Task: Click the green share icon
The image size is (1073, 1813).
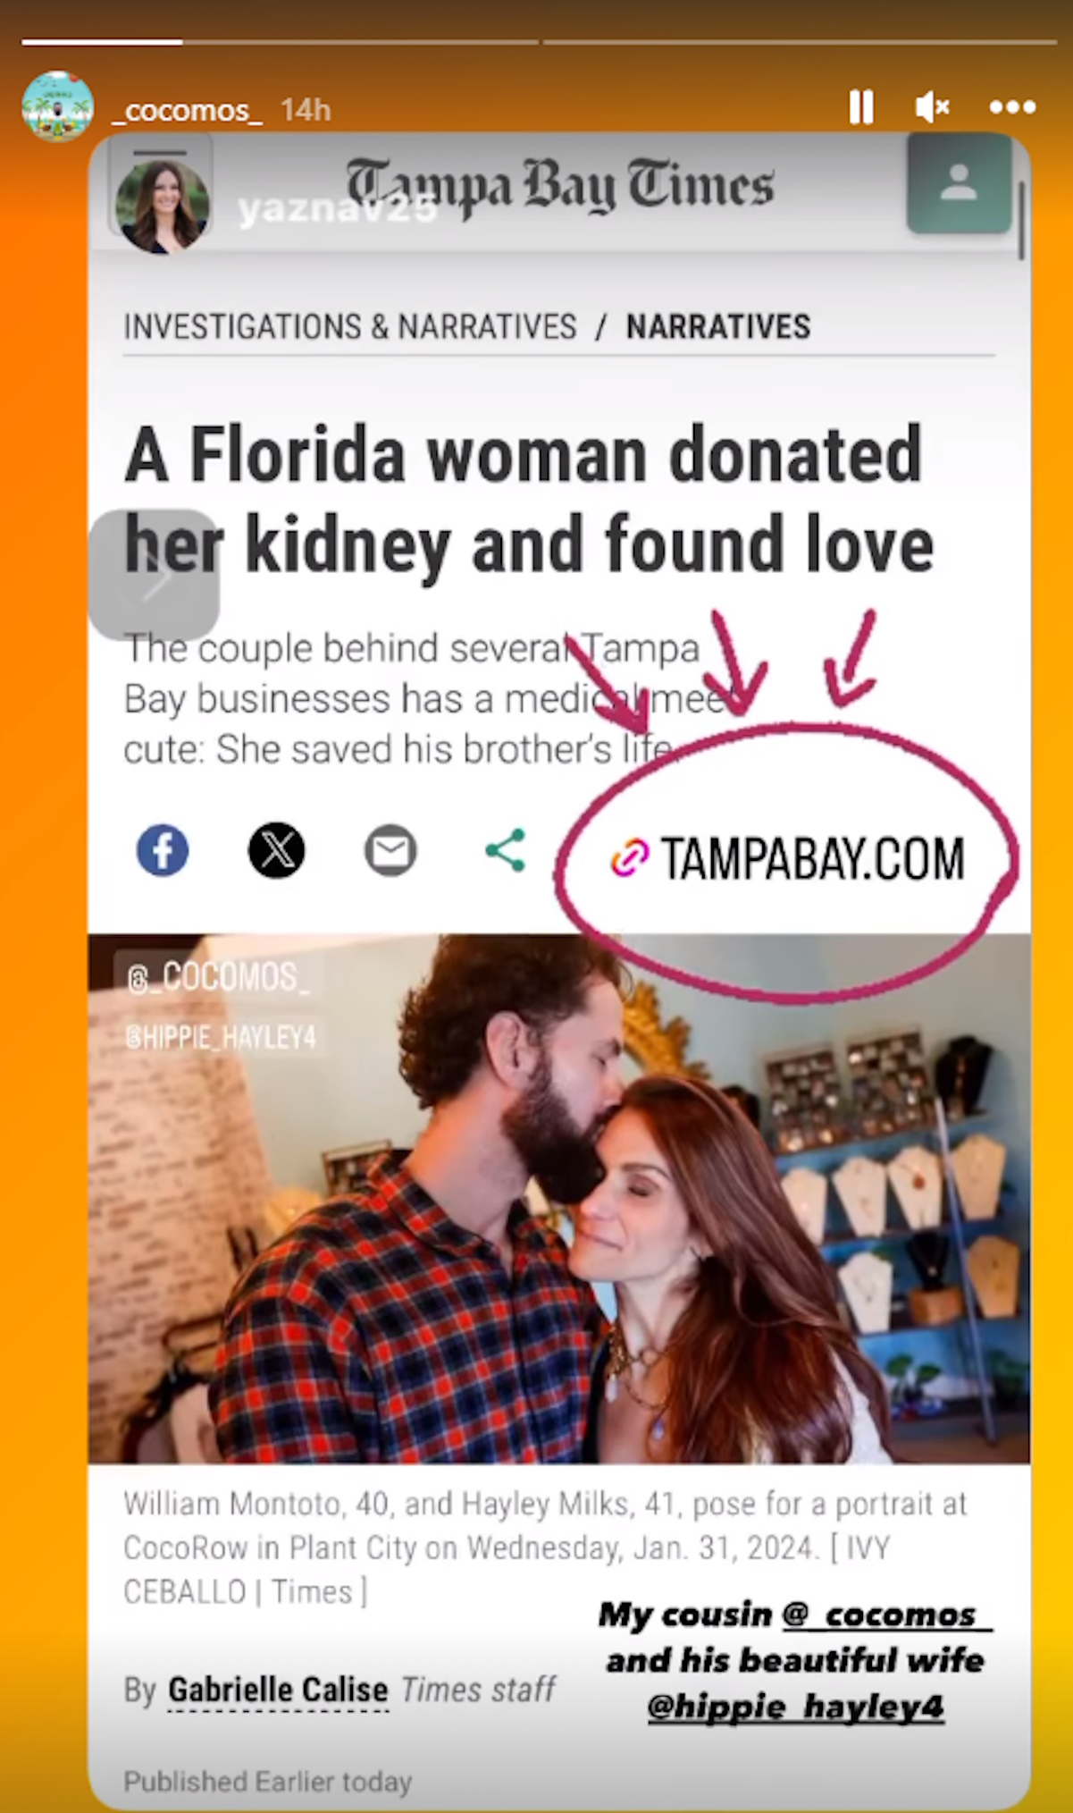Action: (505, 850)
